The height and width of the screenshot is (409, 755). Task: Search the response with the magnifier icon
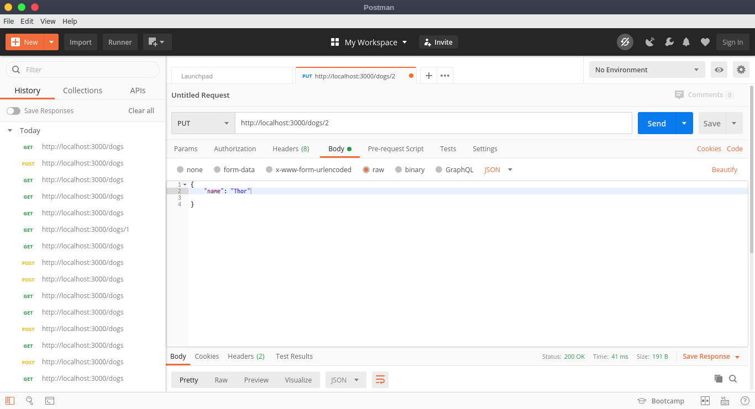pyautogui.click(x=733, y=379)
